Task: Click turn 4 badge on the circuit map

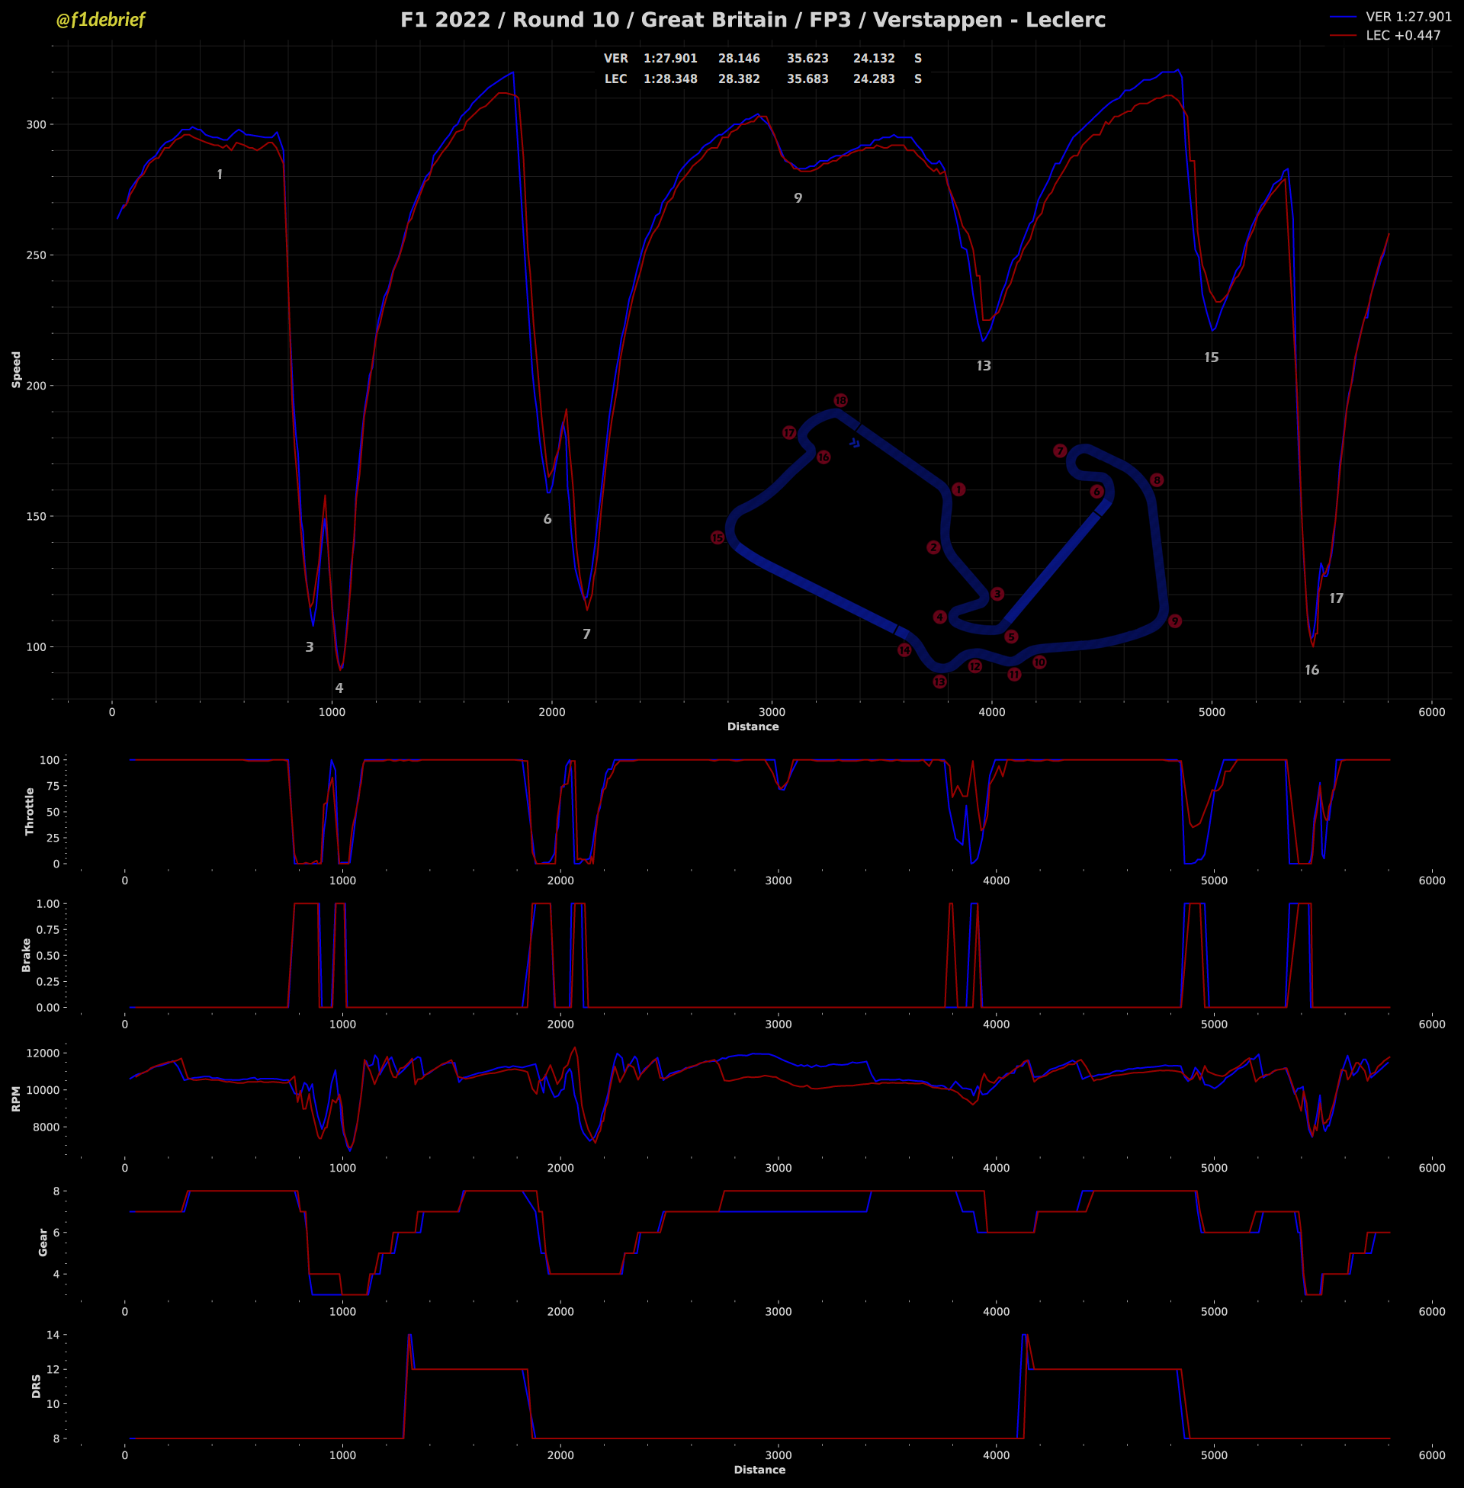Action: click(939, 617)
